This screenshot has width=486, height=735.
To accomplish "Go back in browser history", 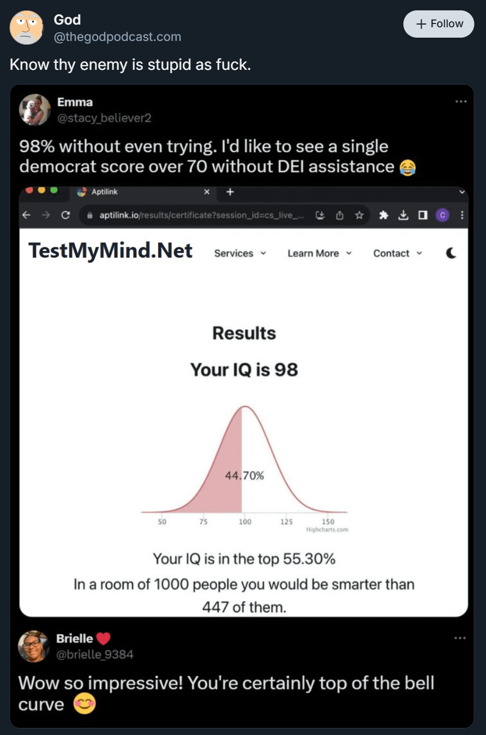I will [26, 216].
